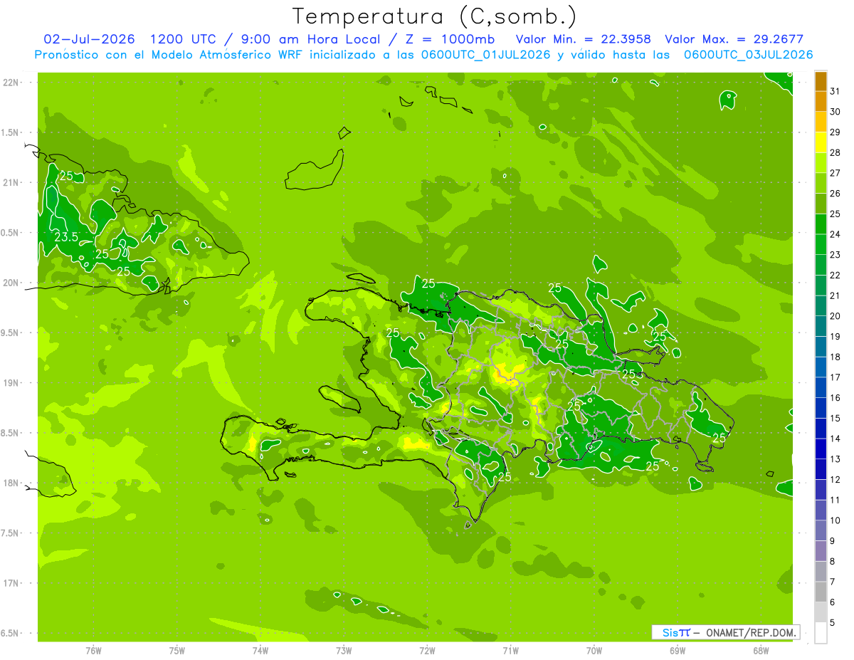Click the "71W" longitude label

pyautogui.click(x=510, y=650)
